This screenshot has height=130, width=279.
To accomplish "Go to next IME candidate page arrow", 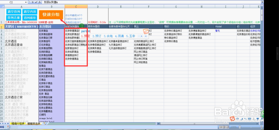I will pos(142,36).
